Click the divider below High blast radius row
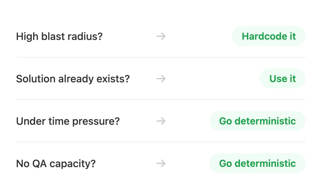Screen dimensions: 327x193 coord(161,57)
